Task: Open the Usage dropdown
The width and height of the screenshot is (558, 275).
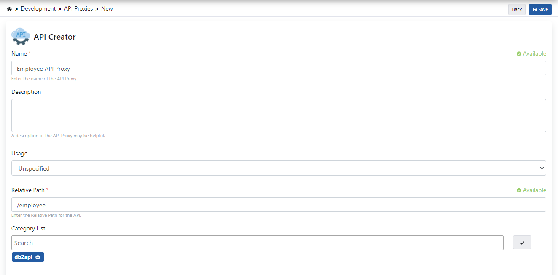Action: pos(278,168)
